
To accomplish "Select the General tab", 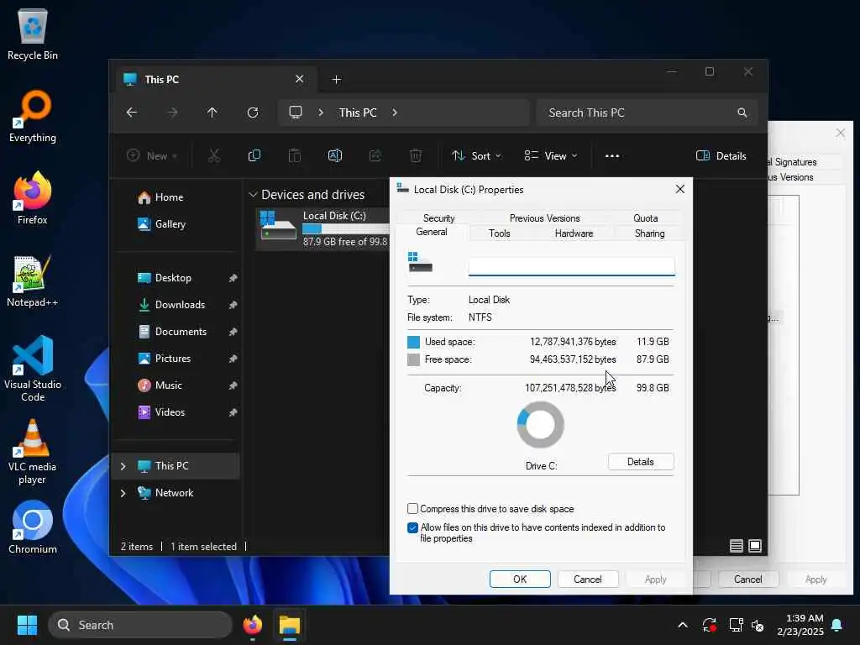I will point(432,232).
